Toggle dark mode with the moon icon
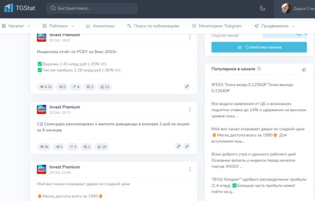The image size is (315, 201). (x=262, y=8)
